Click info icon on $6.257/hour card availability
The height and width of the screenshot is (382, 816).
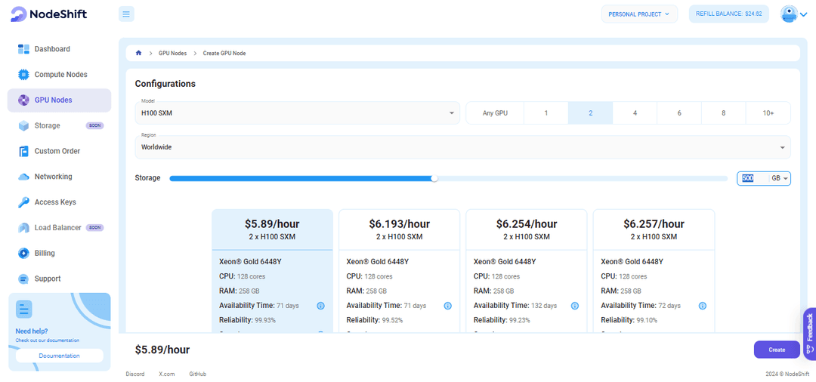[x=702, y=306]
